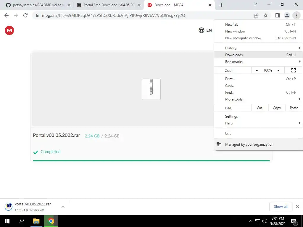Click the mega.nz address bar URL

114,15
